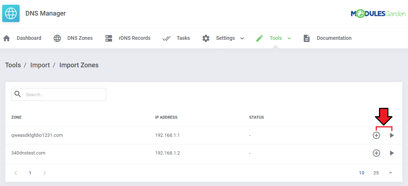408x186 pixels.
Task: Click the ModulesGarden logo
Action: [x=378, y=14]
